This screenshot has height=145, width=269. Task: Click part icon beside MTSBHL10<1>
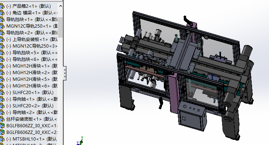2,139
